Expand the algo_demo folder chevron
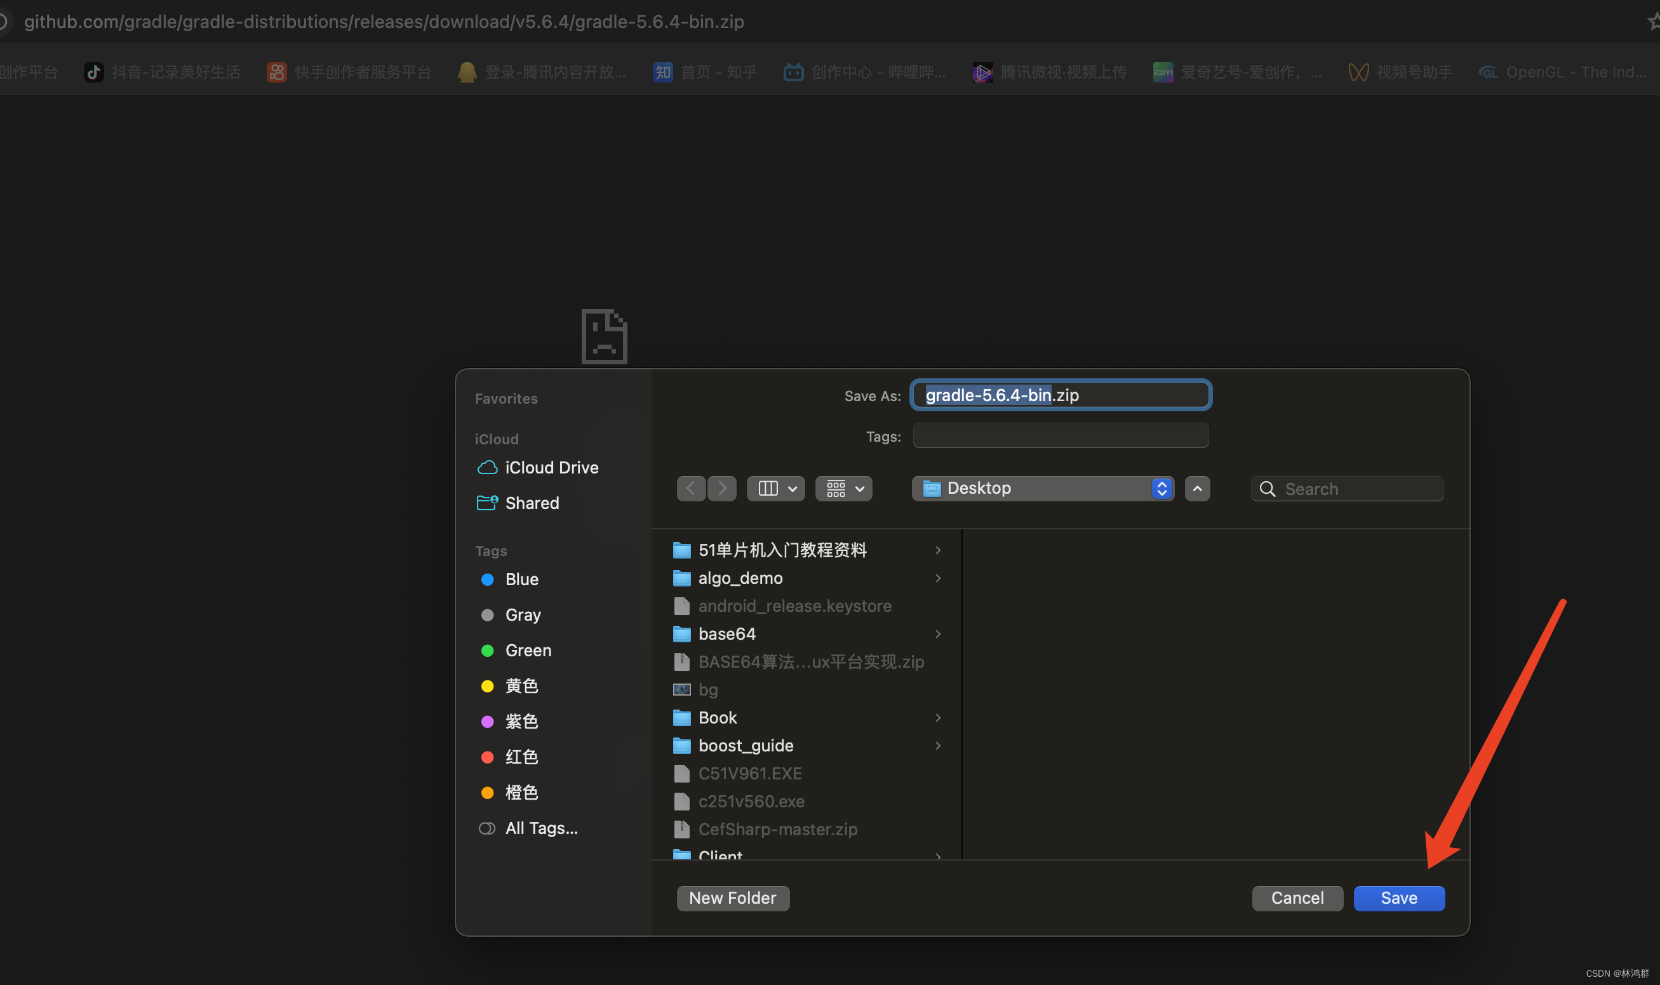The width and height of the screenshot is (1660, 985). click(x=937, y=578)
